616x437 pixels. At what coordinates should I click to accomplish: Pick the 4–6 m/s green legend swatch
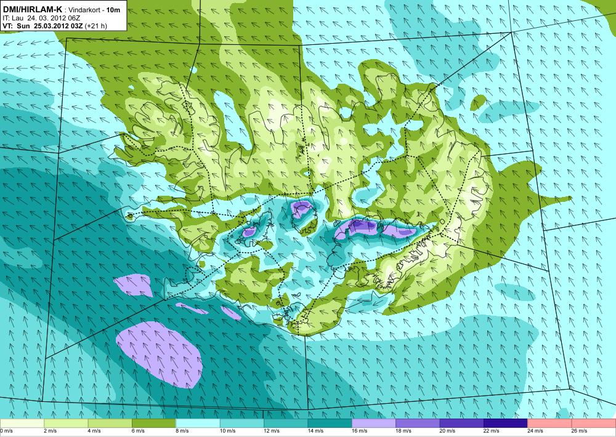[110, 423]
